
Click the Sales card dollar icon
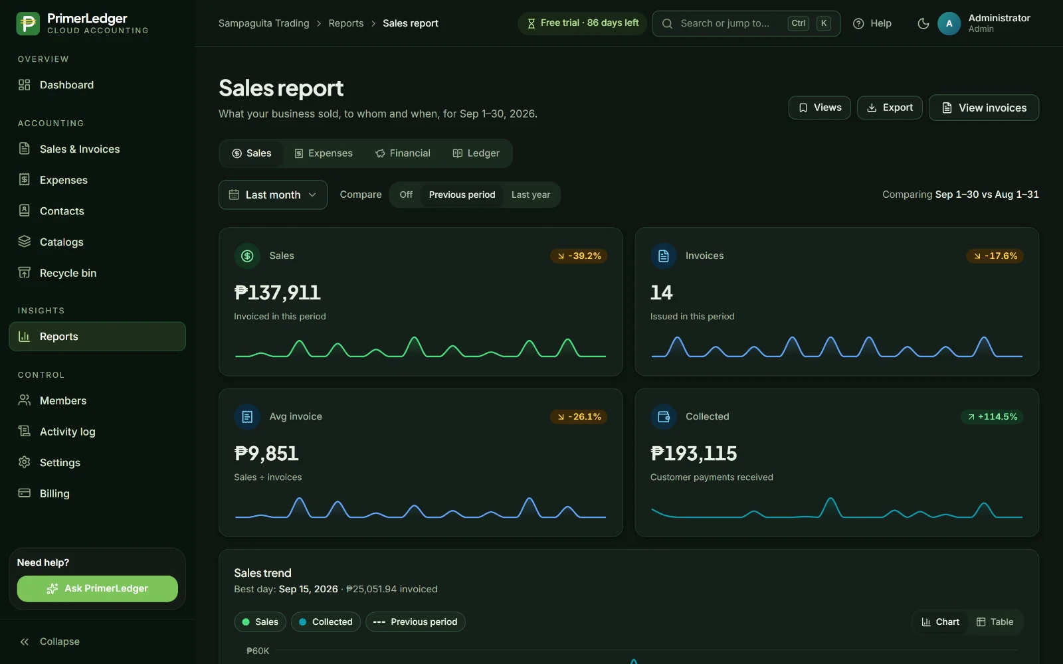(247, 256)
